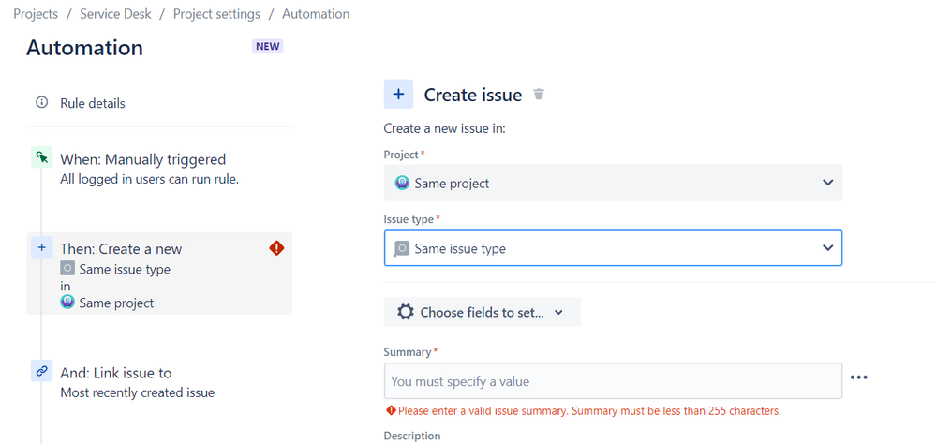936x444 pixels.
Task: Click the error icon below the Summary field
Action: click(391, 410)
